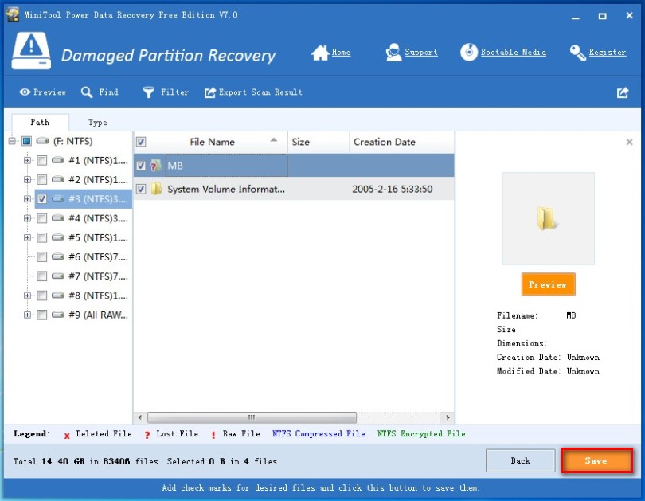The height and width of the screenshot is (501, 645).
Task: Click the drive icon of F: NTFS
Action: (x=42, y=141)
